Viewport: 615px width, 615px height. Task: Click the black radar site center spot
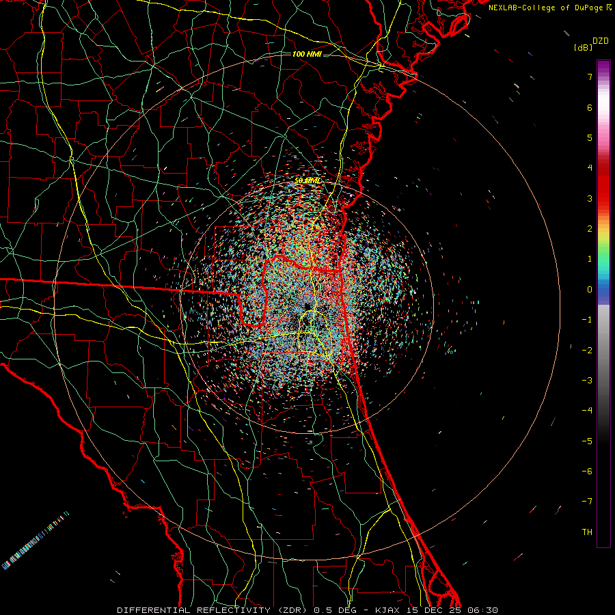(307, 306)
